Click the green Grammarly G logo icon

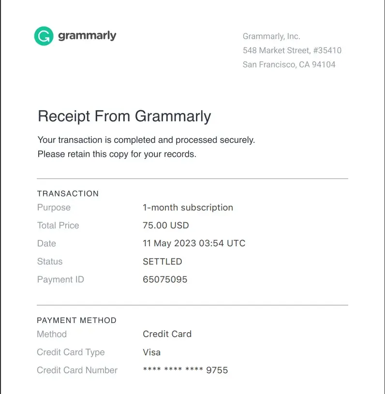click(x=44, y=36)
